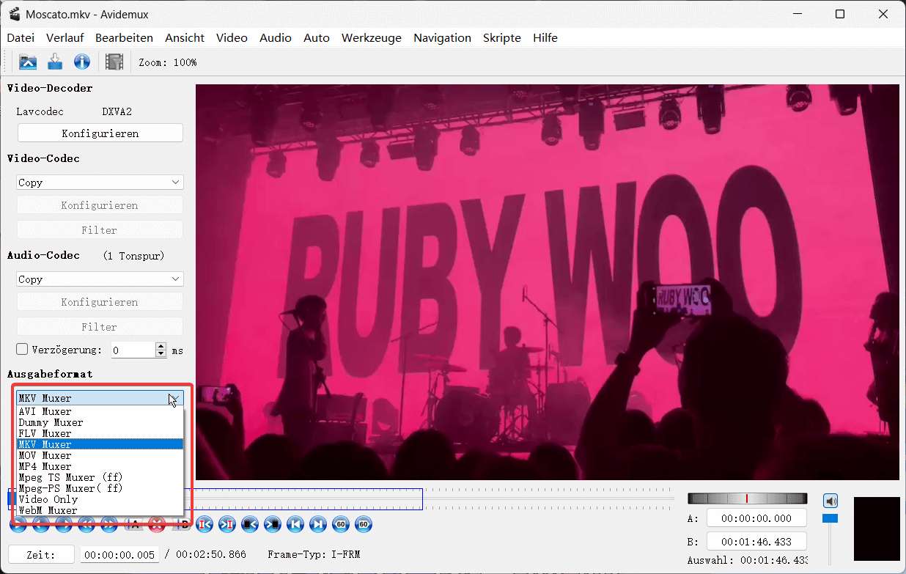
Task: Click the Video-Codec Filter button
Action: tap(100, 229)
